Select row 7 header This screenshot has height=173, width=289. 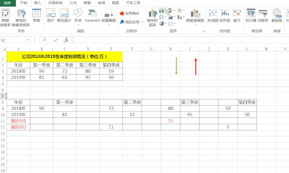[3, 96]
